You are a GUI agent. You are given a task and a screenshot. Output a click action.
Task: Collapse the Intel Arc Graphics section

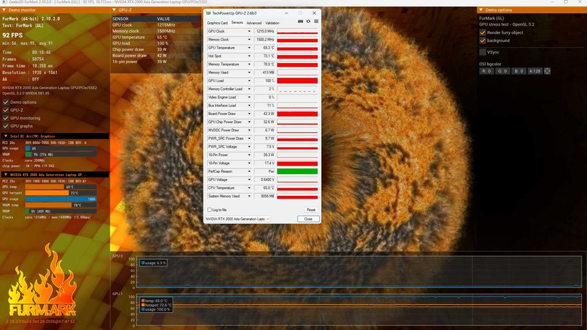6,137
